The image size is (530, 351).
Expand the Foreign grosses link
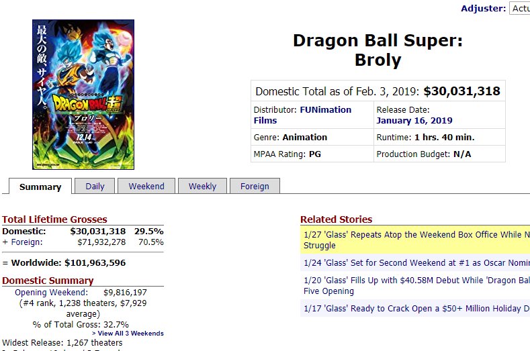(26, 242)
